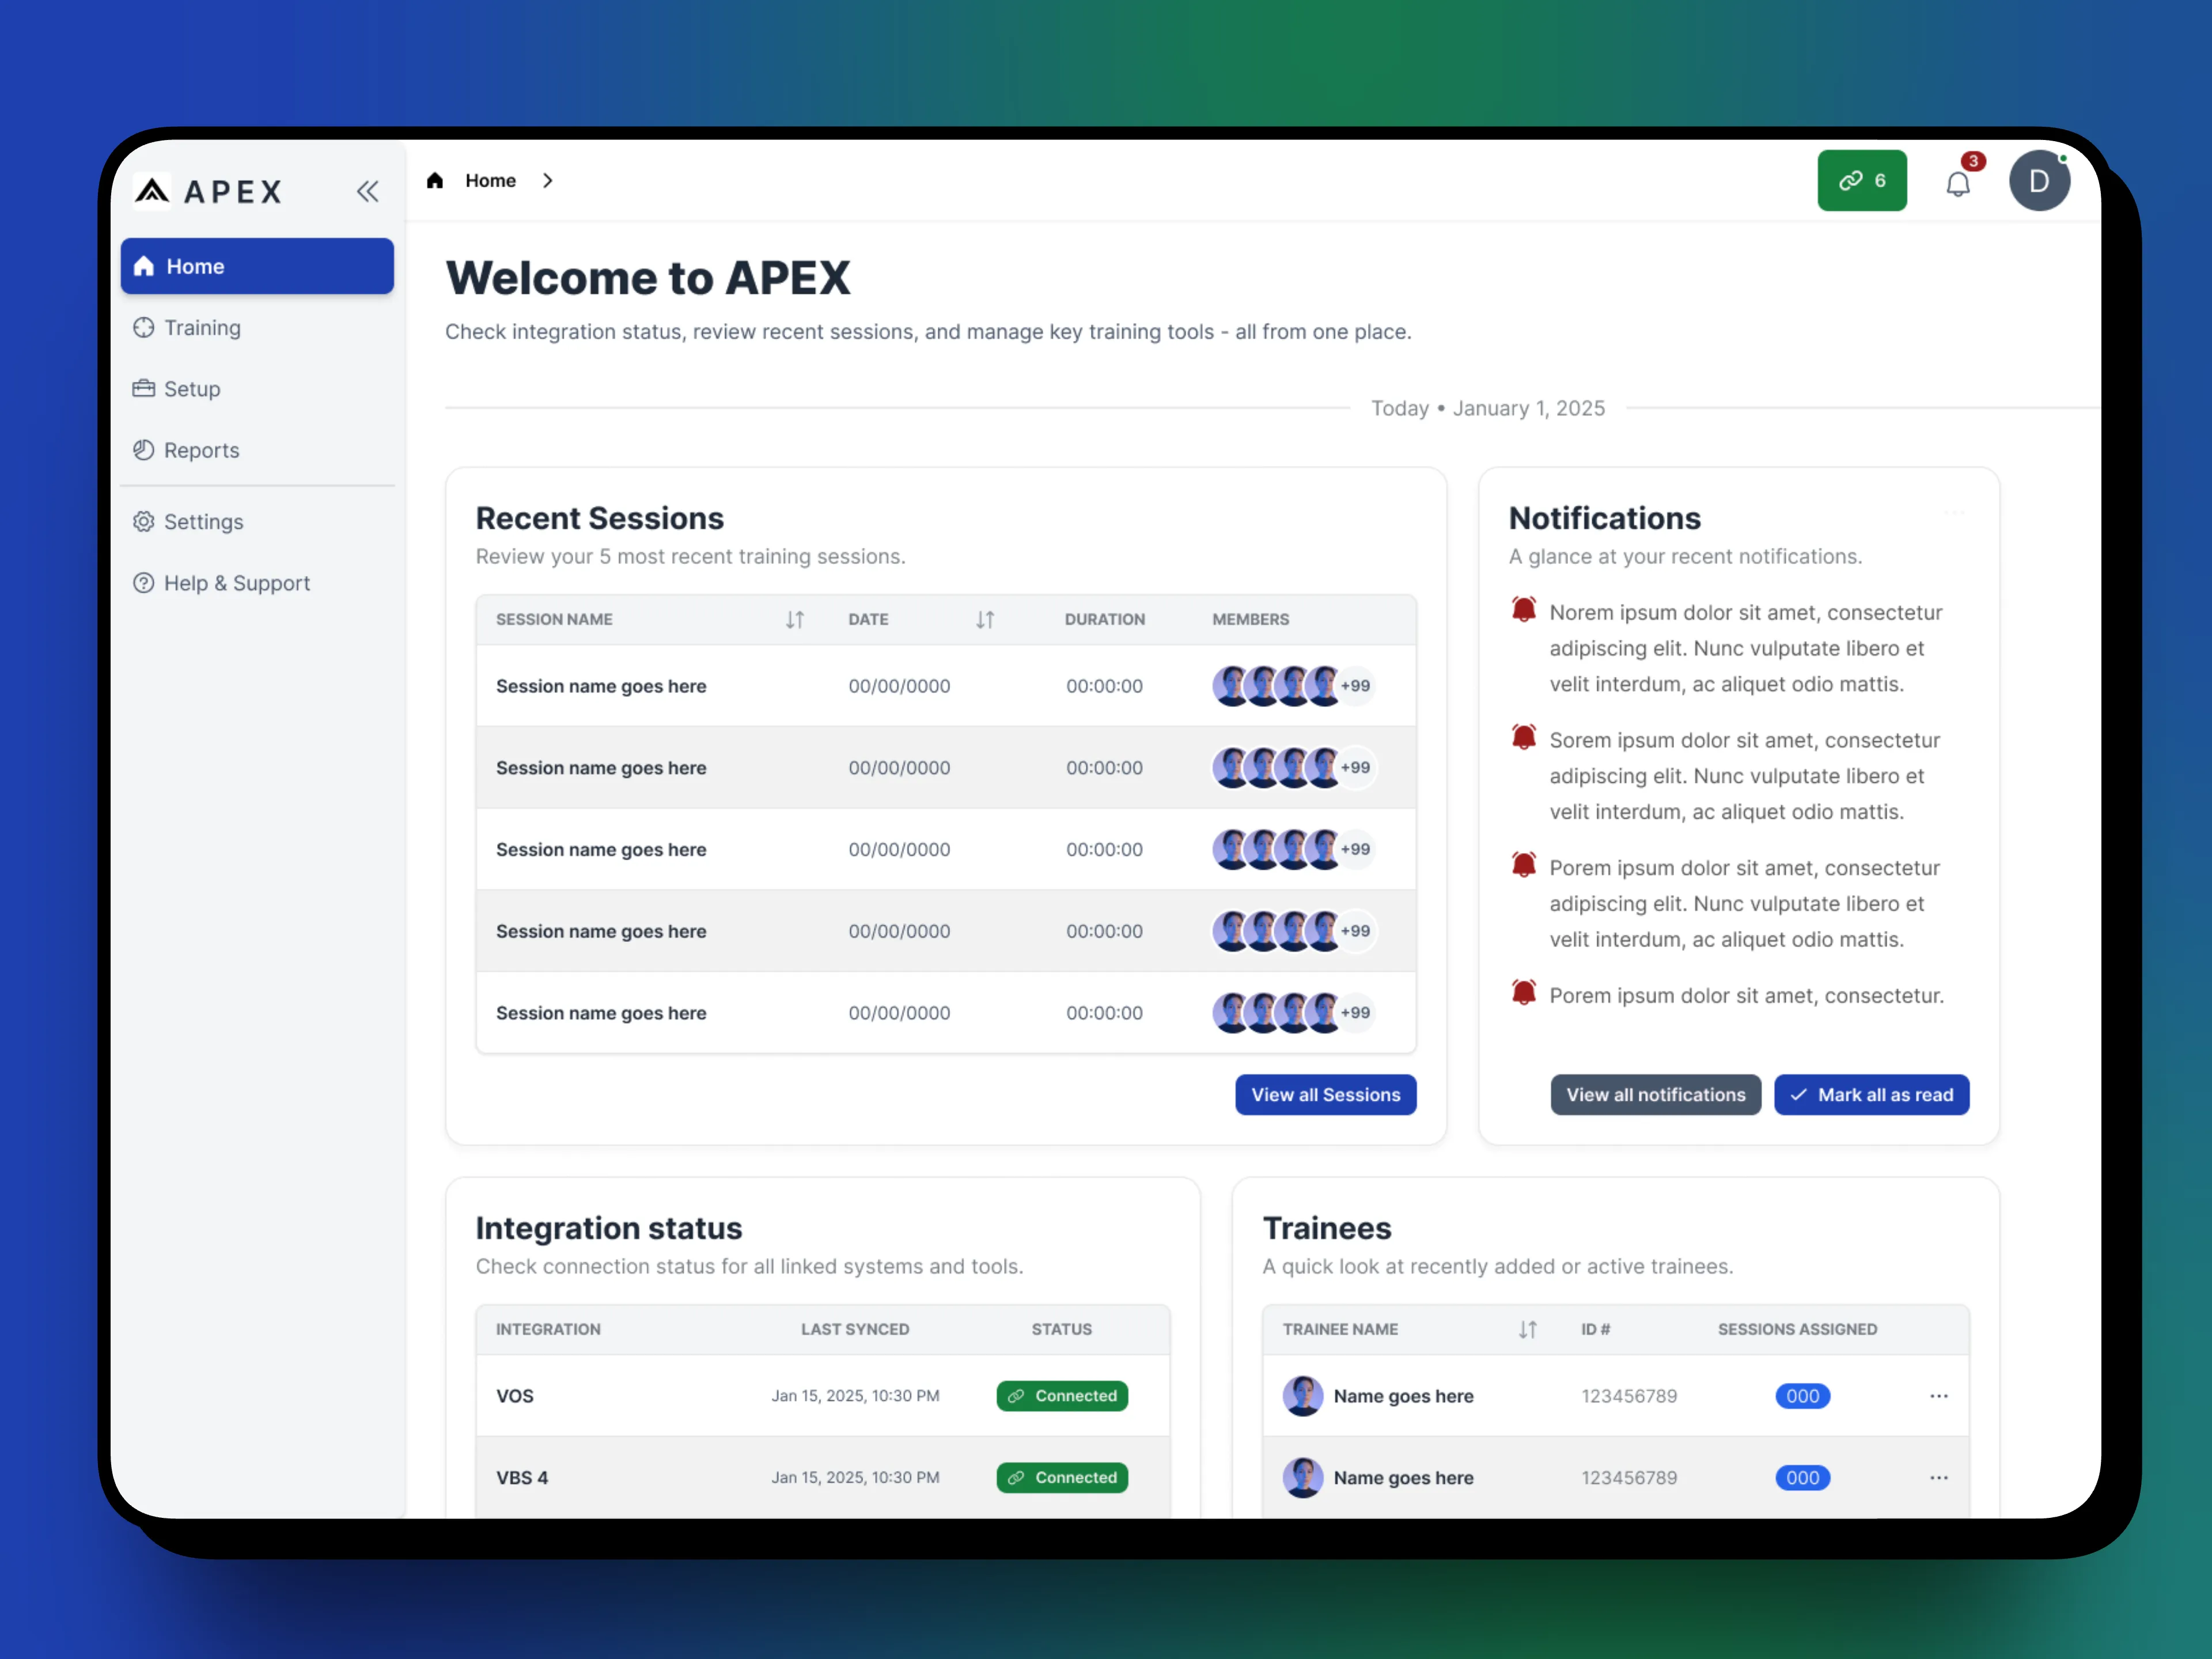Open the user avatar D menu
The width and height of the screenshot is (2212, 1659).
pyautogui.click(x=2040, y=181)
